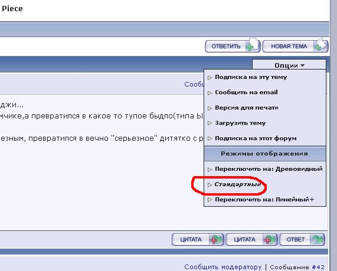Click the ОТВЕТИТЬ reply button

tap(233, 46)
